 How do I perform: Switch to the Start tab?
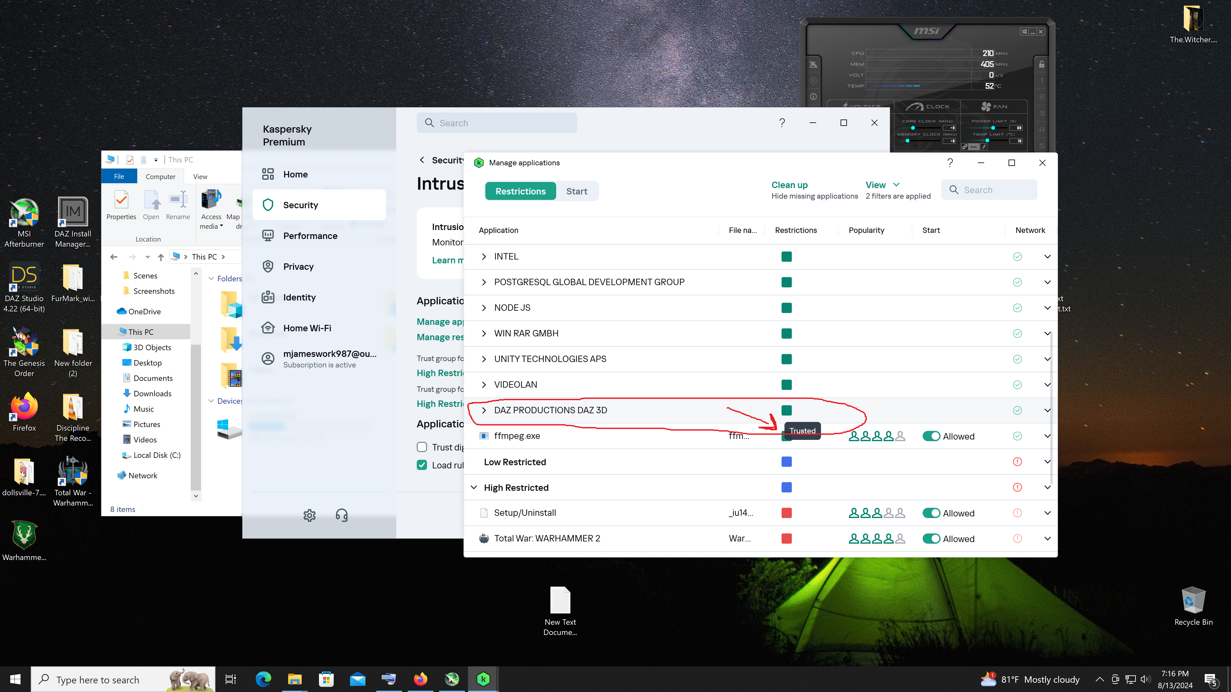(576, 191)
